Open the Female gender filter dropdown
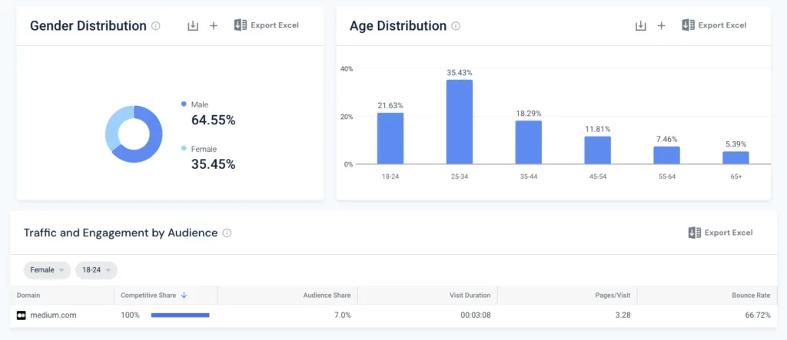This screenshot has width=787, height=340. (x=47, y=270)
